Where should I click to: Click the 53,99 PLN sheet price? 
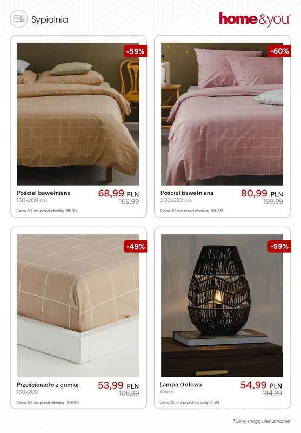point(118,385)
